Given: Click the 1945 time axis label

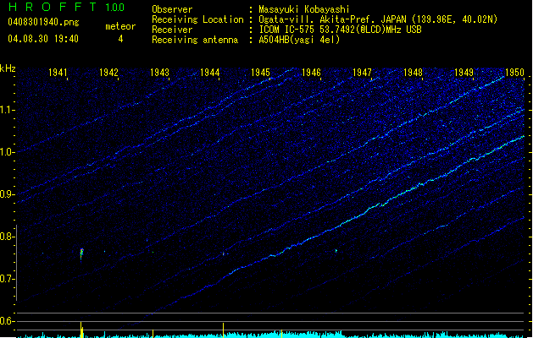Looking at the screenshot, I should point(260,73).
